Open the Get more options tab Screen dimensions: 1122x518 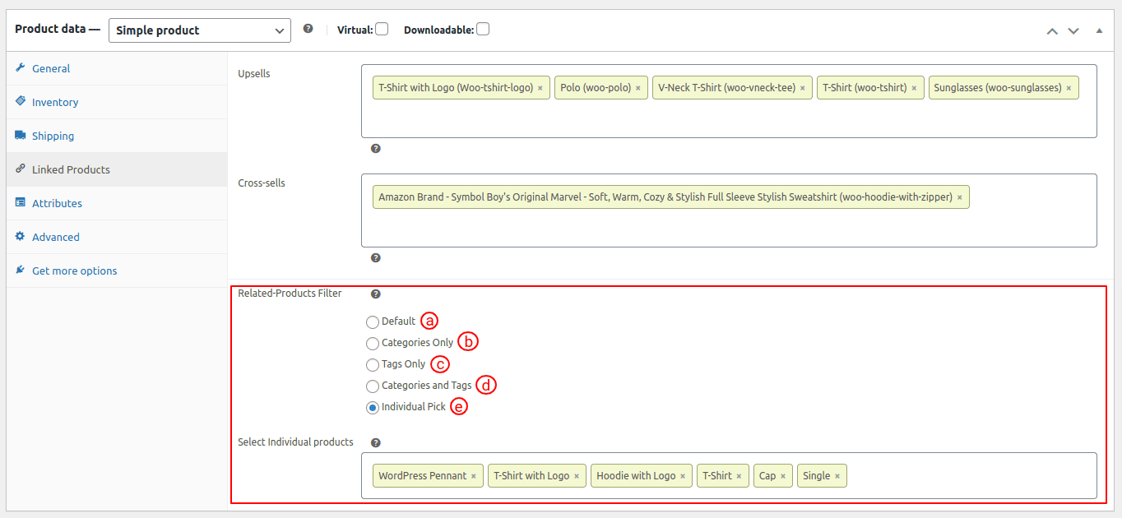click(x=73, y=270)
